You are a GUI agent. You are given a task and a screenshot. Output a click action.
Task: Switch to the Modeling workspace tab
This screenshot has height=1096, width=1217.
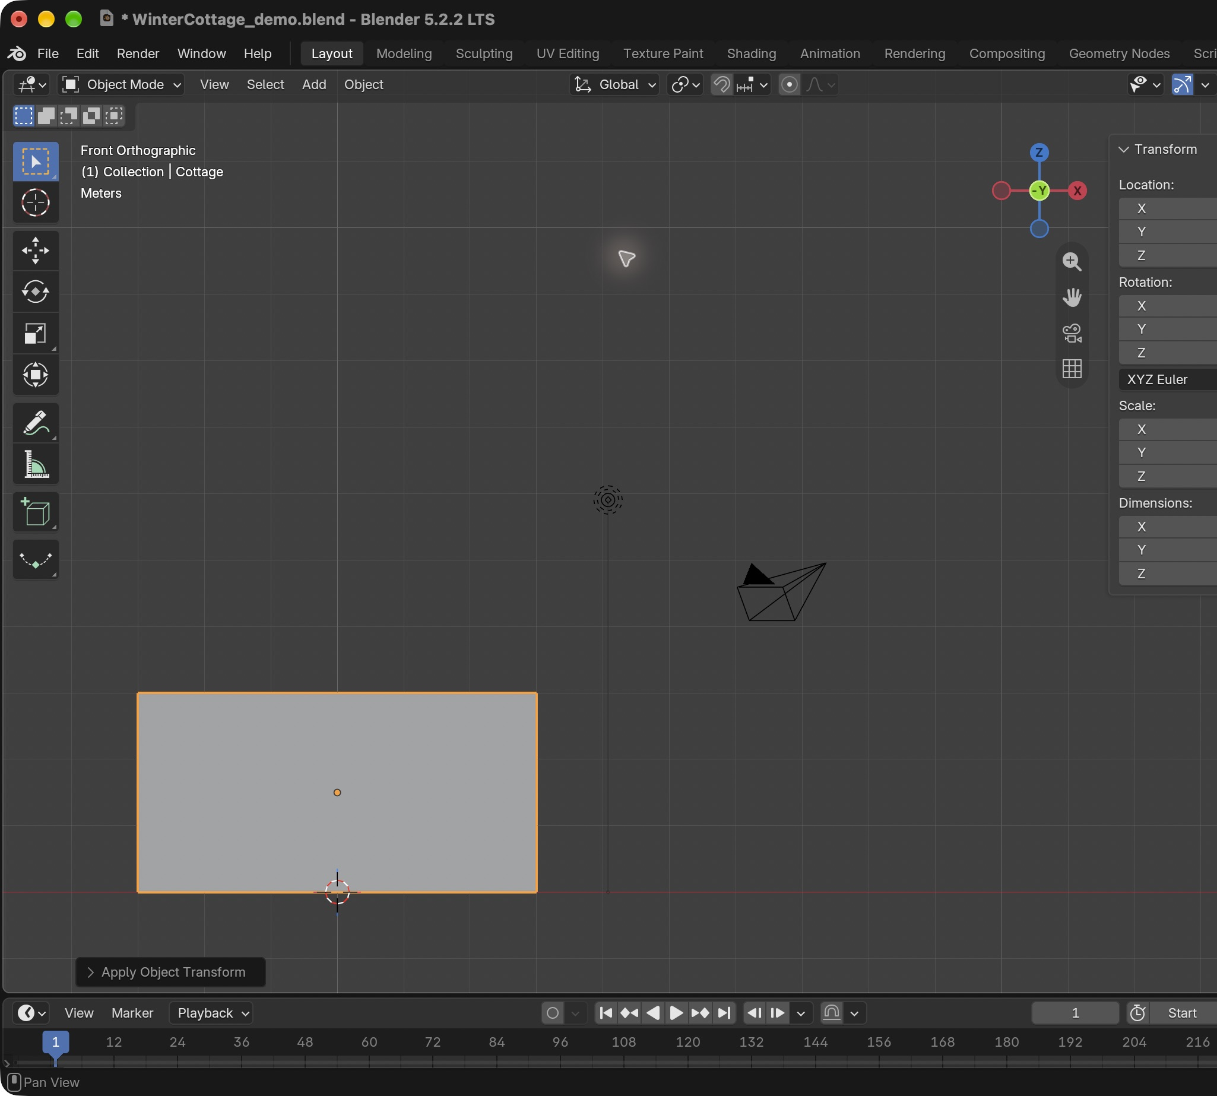pos(404,53)
